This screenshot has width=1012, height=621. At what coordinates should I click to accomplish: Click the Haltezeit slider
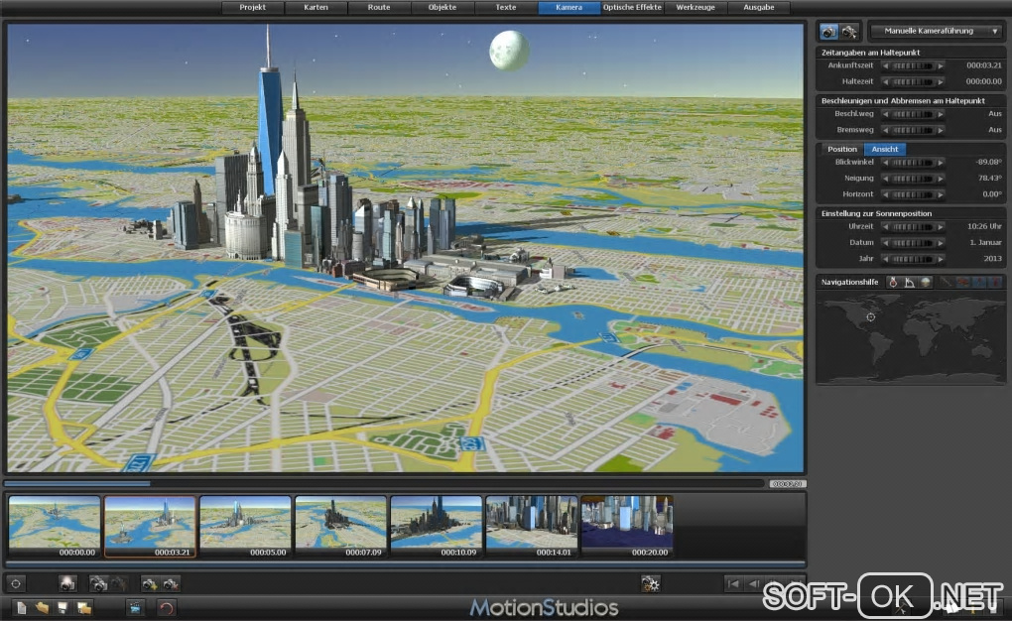tap(913, 82)
